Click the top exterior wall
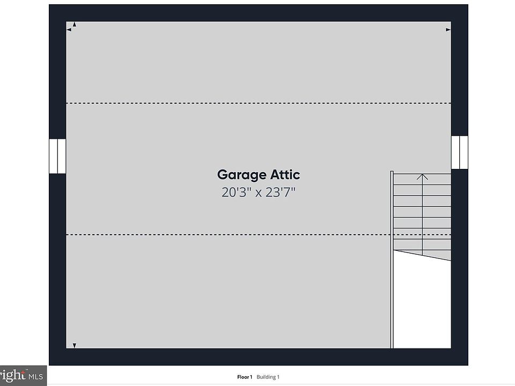The width and height of the screenshot is (515, 386). click(x=257, y=13)
